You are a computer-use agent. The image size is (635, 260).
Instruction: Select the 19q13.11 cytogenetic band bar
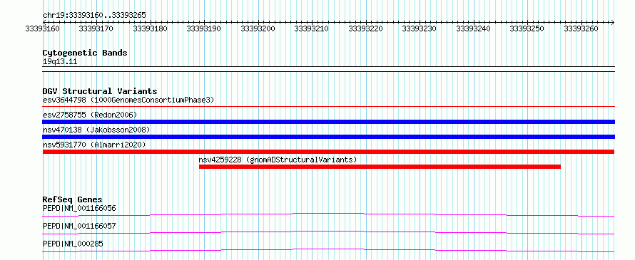click(328, 69)
